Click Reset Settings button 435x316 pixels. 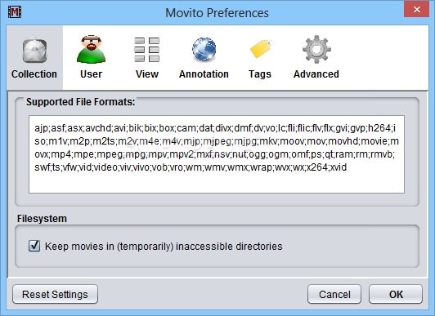tap(55, 295)
